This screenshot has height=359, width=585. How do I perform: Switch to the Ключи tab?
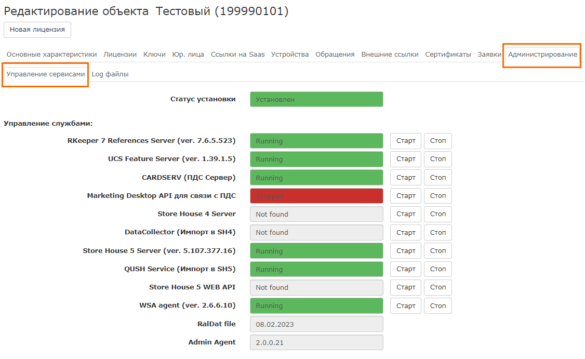[x=154, y=55]
